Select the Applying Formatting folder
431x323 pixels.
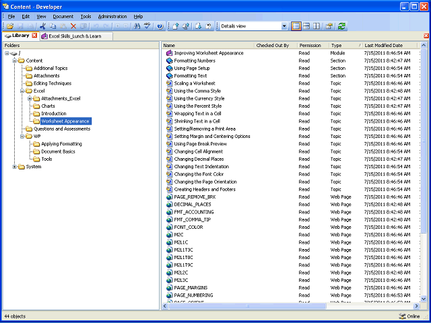tap(61, 144)
